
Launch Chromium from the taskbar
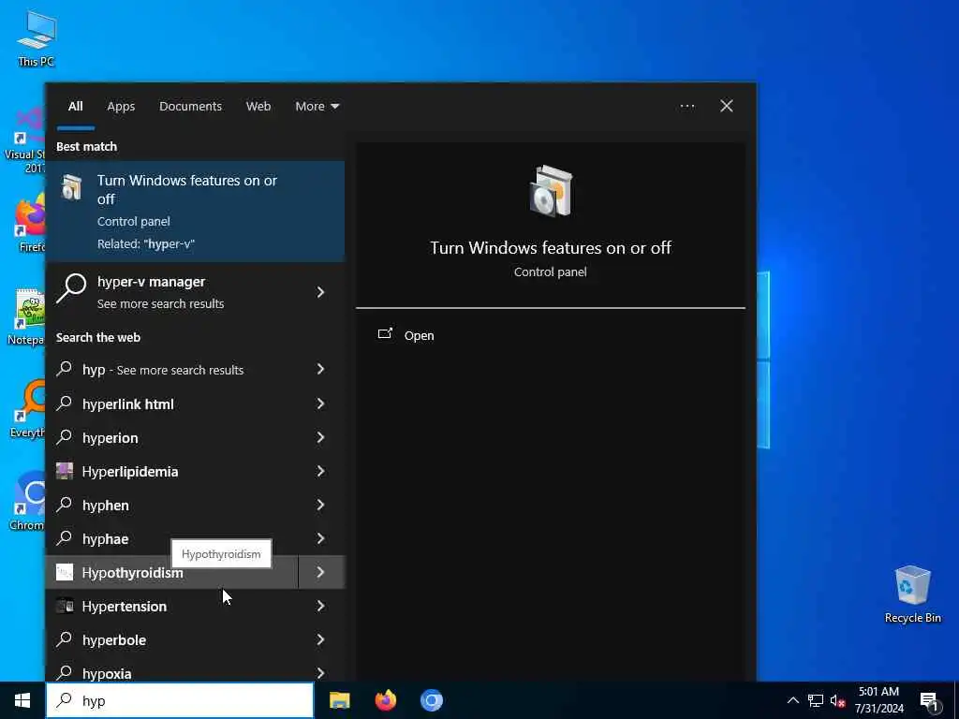[432, 700]
